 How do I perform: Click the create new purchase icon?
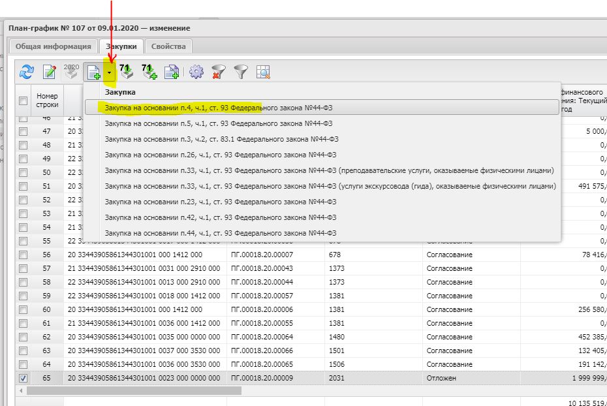coord(94,72)
